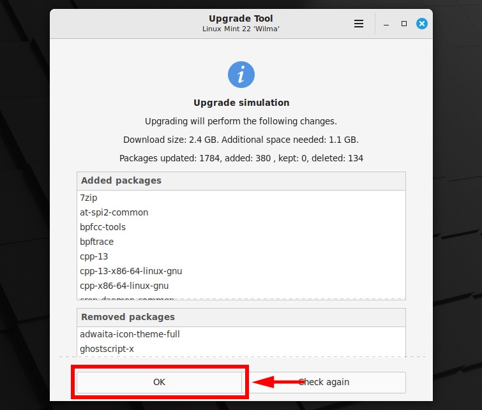
Task: Select cpp-x86-64-linux-gnu package row
Action: [241, 286]
